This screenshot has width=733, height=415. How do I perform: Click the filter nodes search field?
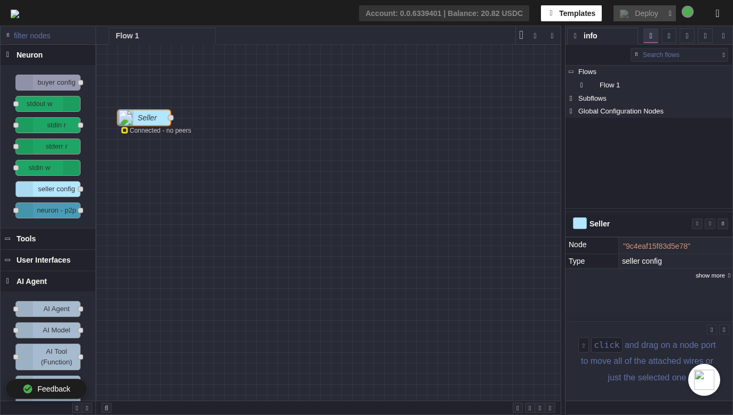[51, 36]
